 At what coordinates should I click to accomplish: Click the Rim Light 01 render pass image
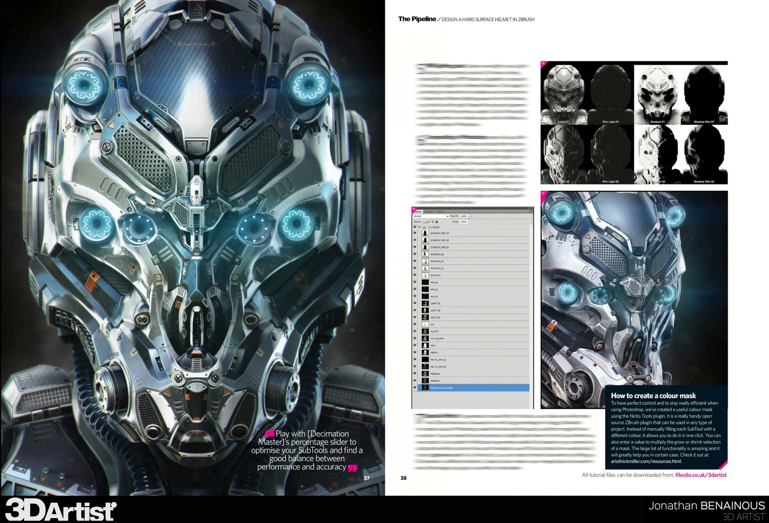(611, 94)
